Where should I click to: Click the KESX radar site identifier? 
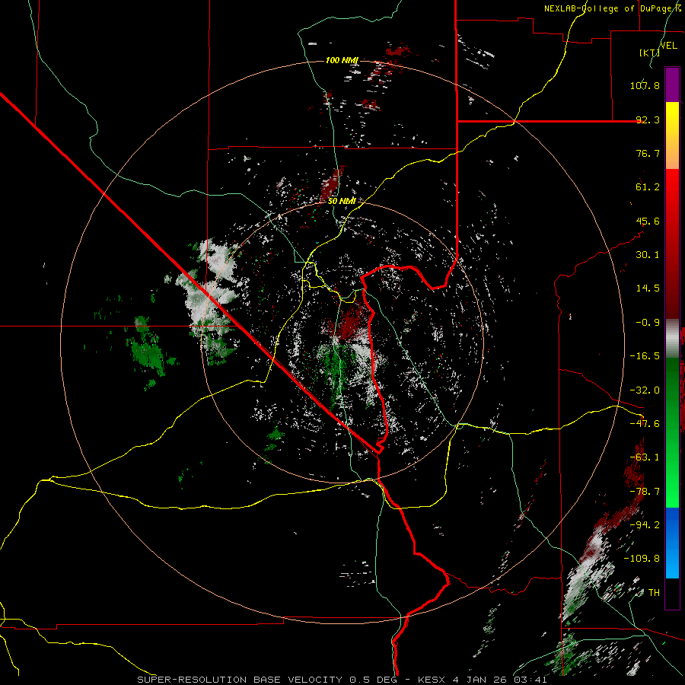432,680
